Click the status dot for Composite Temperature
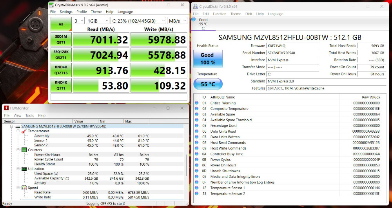 197,109
